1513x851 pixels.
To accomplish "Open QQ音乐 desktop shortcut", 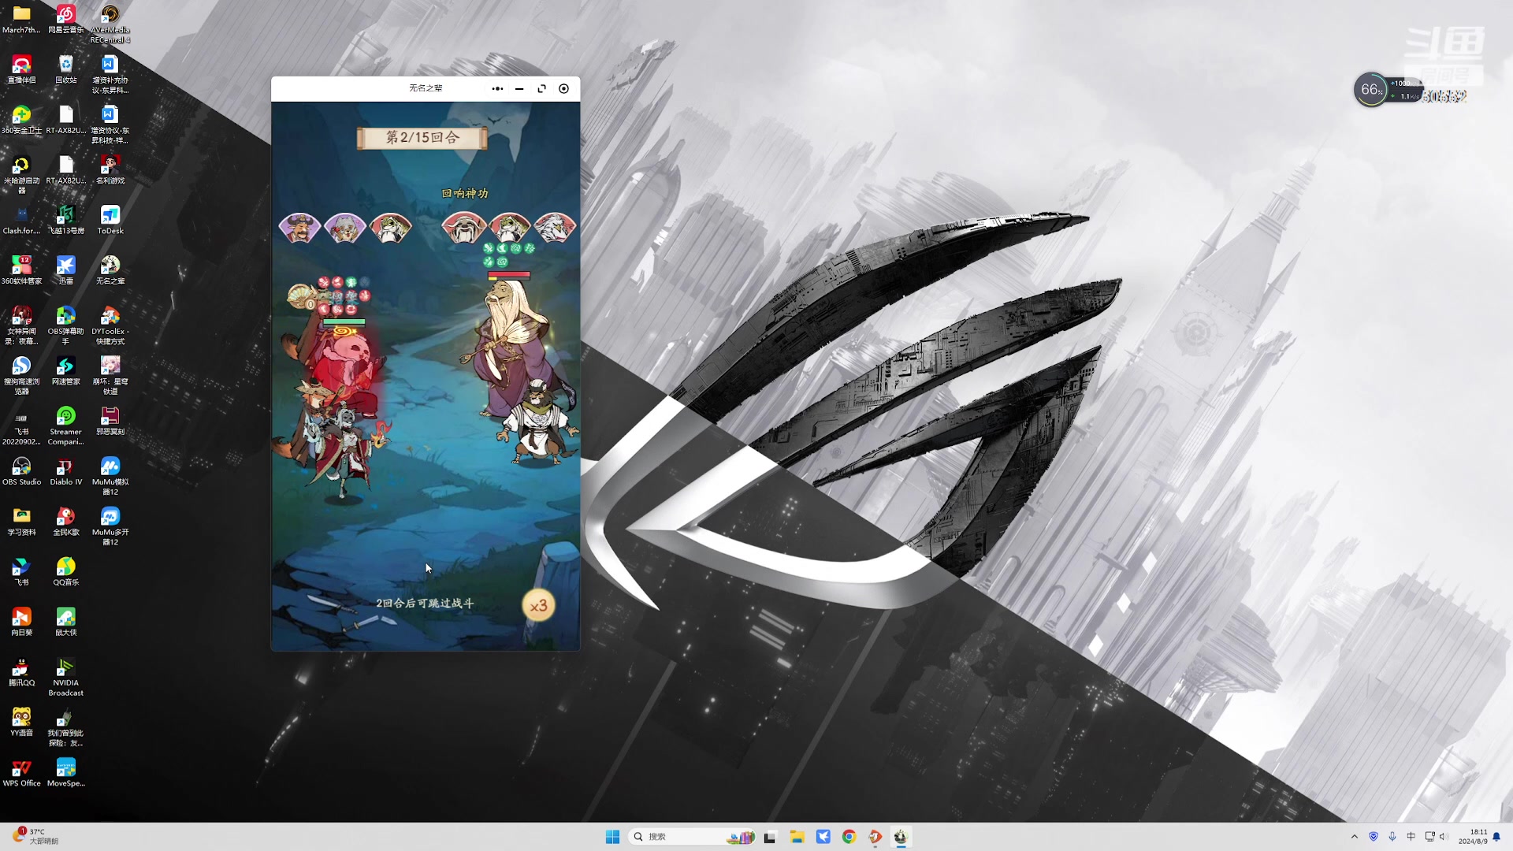I will point(65,572).
